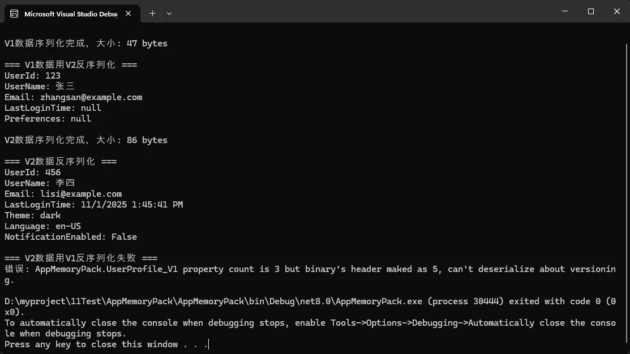Click the lisi@example.com email text
630x354 pixels.
tap(81, 194)
